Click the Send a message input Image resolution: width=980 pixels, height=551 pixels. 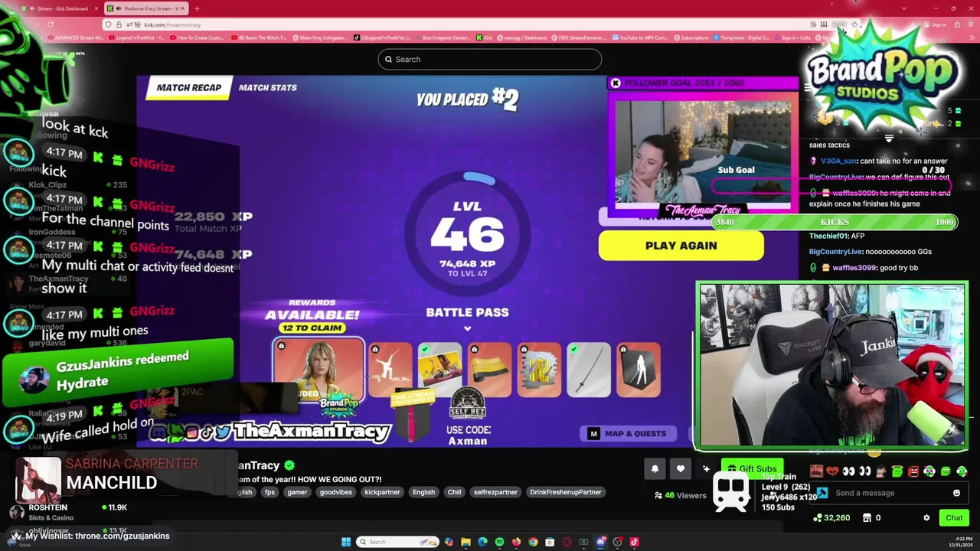888,493
